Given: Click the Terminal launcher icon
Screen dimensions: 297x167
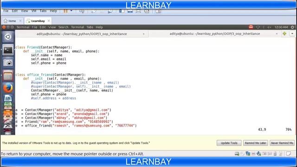Looking at the screenshot, I should point(8,50).
